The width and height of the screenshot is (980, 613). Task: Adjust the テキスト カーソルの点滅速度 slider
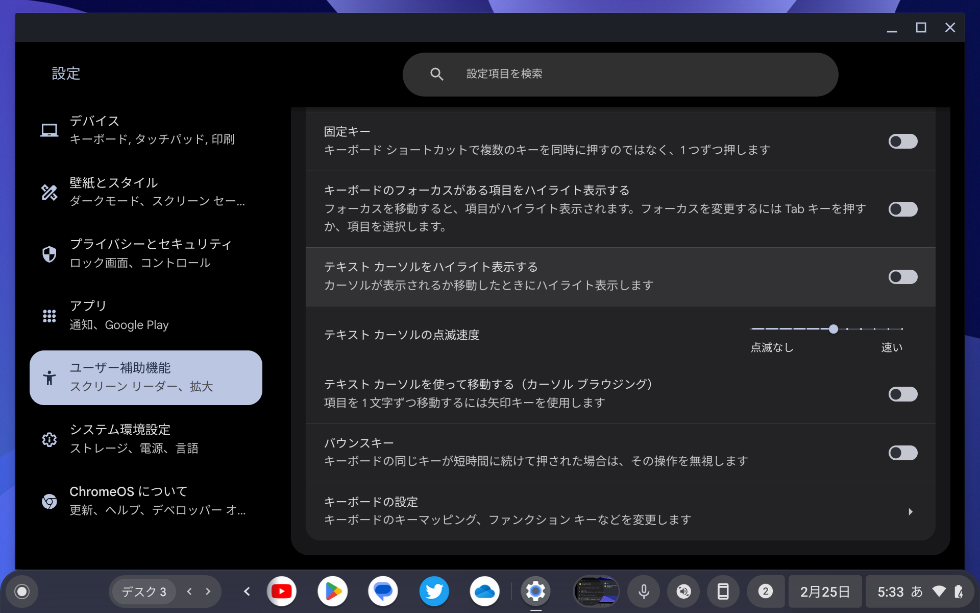click(x=833, y=329)
